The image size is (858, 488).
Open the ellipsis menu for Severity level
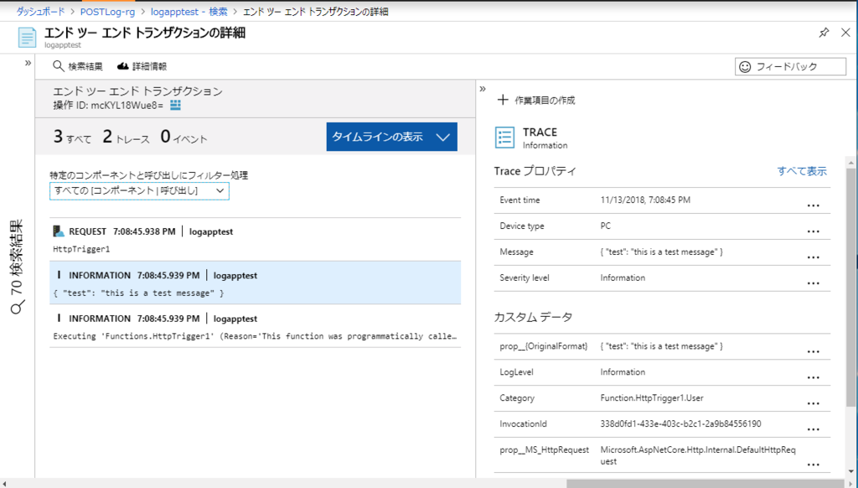(813, 283)
